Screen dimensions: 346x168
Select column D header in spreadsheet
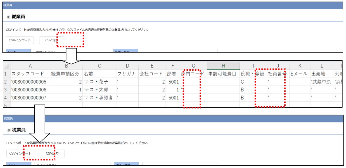click(x=127, y=66)
